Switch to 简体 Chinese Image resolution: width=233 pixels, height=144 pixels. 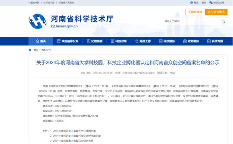click(x=204, y=3)
